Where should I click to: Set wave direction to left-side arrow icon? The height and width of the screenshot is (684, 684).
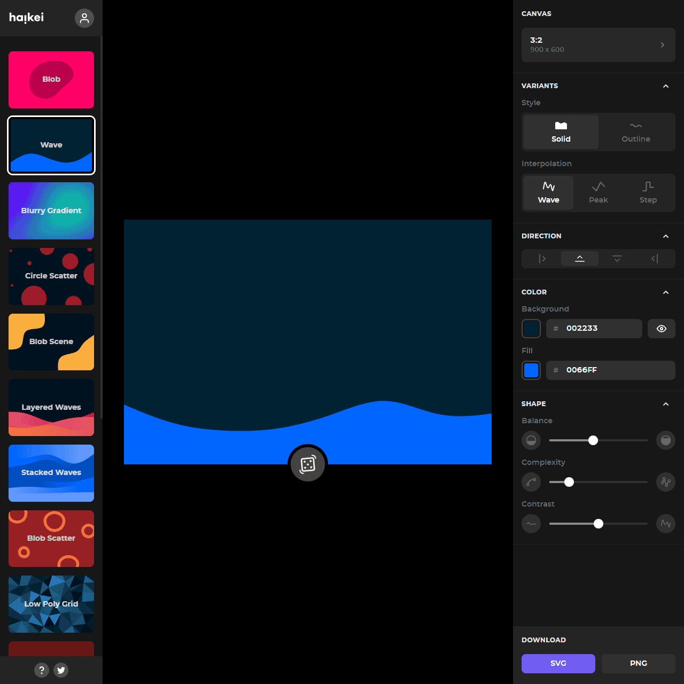pyautogui.click(x=654, y=259)
